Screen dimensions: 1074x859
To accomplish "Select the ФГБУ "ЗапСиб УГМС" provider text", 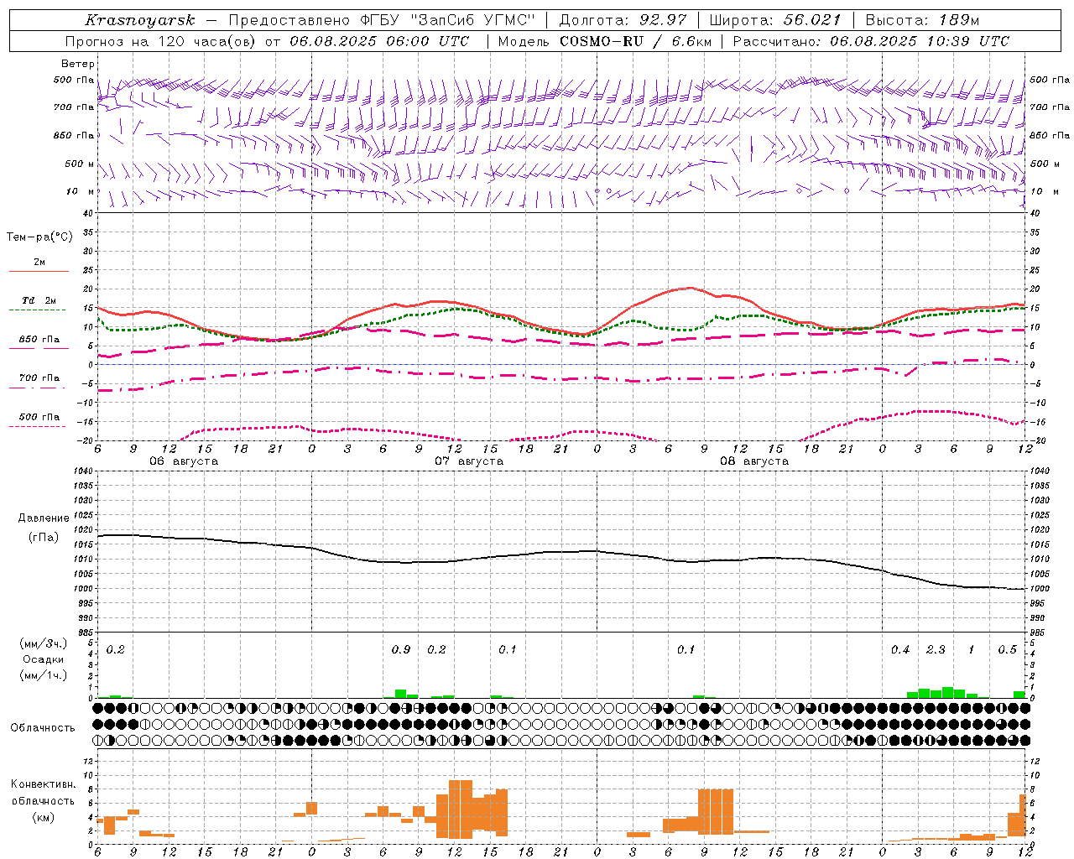I will coord(448,20).
